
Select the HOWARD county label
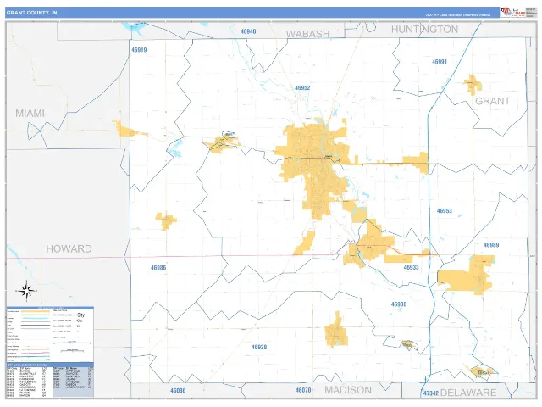[x=69, y=248]
